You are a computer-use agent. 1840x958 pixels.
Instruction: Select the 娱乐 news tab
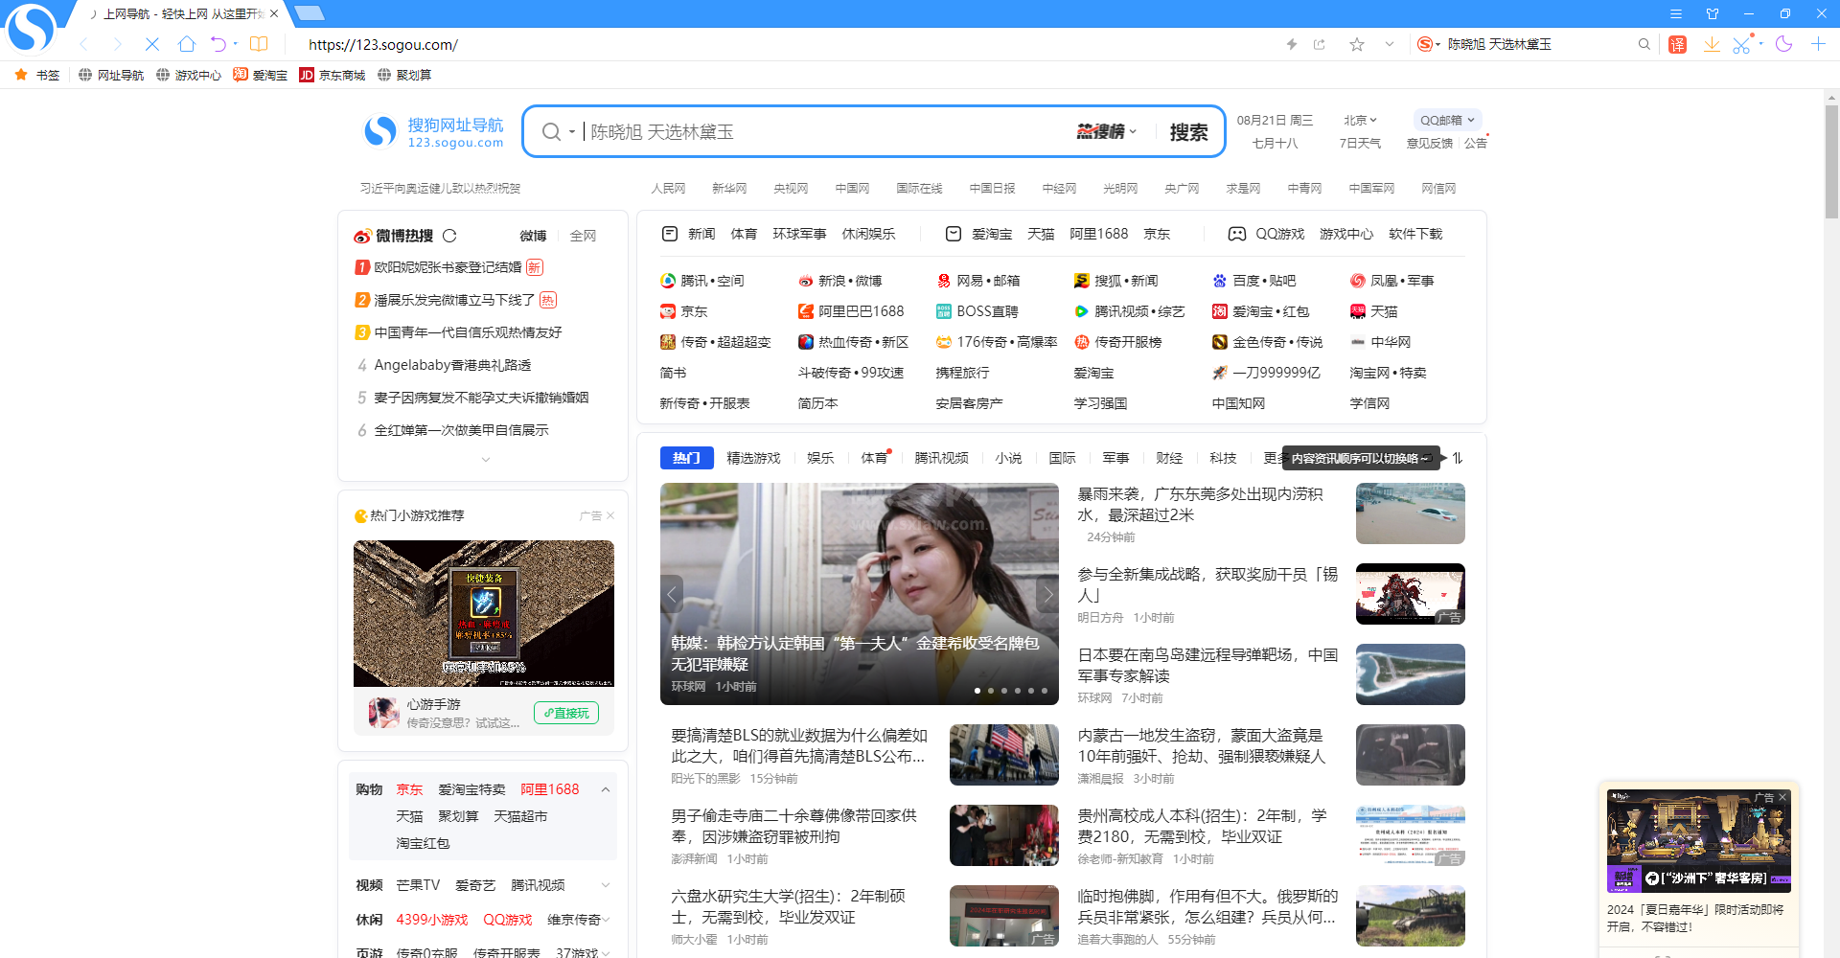(x=820, y=458)
